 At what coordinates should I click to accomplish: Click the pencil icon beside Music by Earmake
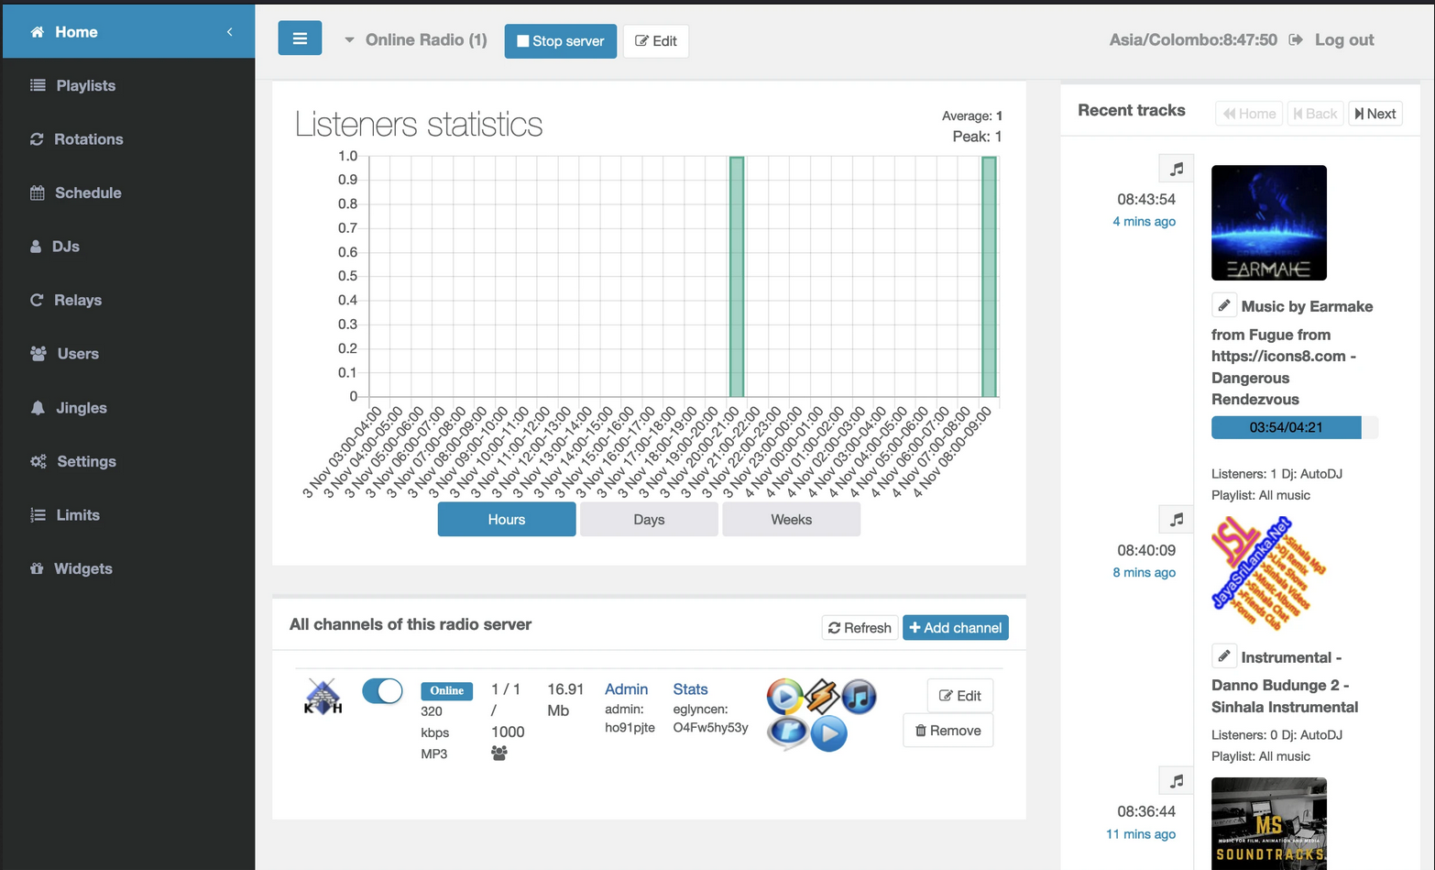1223,305
